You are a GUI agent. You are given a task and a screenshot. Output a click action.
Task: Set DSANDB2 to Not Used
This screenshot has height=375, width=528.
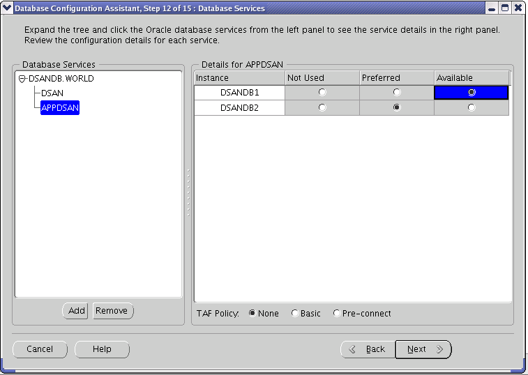[x=322, y=108]
